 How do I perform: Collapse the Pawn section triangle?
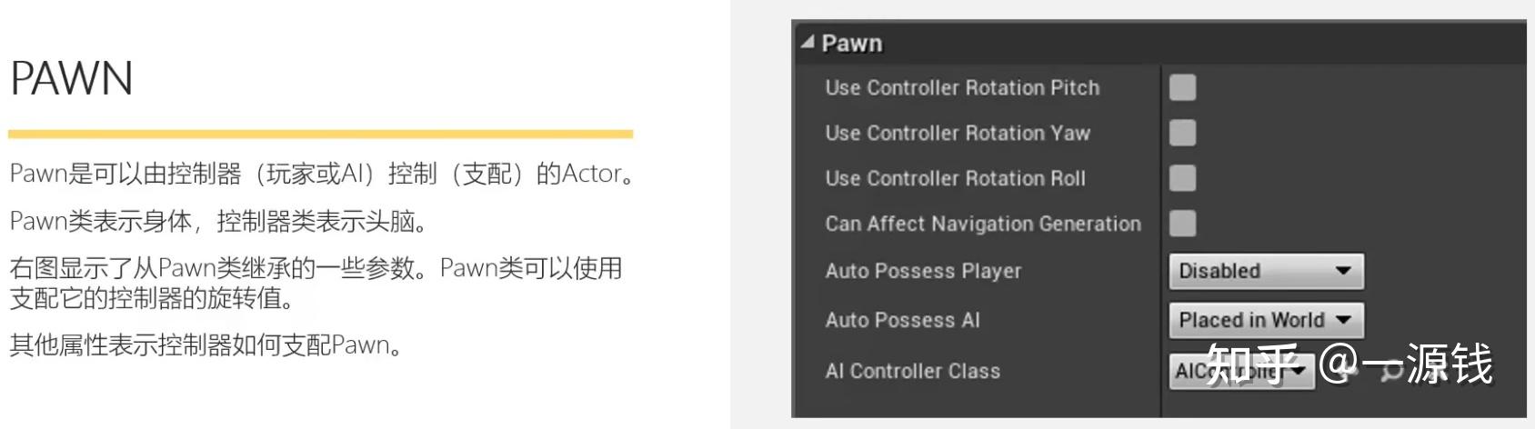[808, 42]
